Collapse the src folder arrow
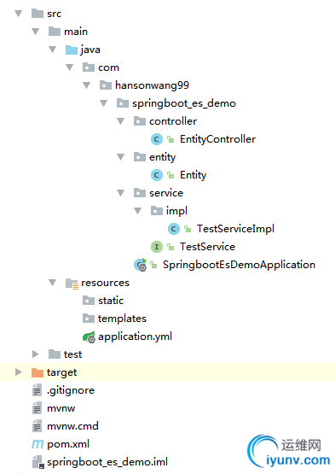This screenshot has height=474, width=335. (19, 14)
